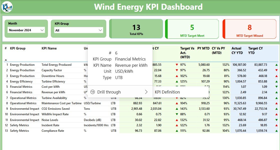Select Revenue per kWh in the table
Viewport: 280px width, 150px height.
pyautogui.click(x=53, y=92)
